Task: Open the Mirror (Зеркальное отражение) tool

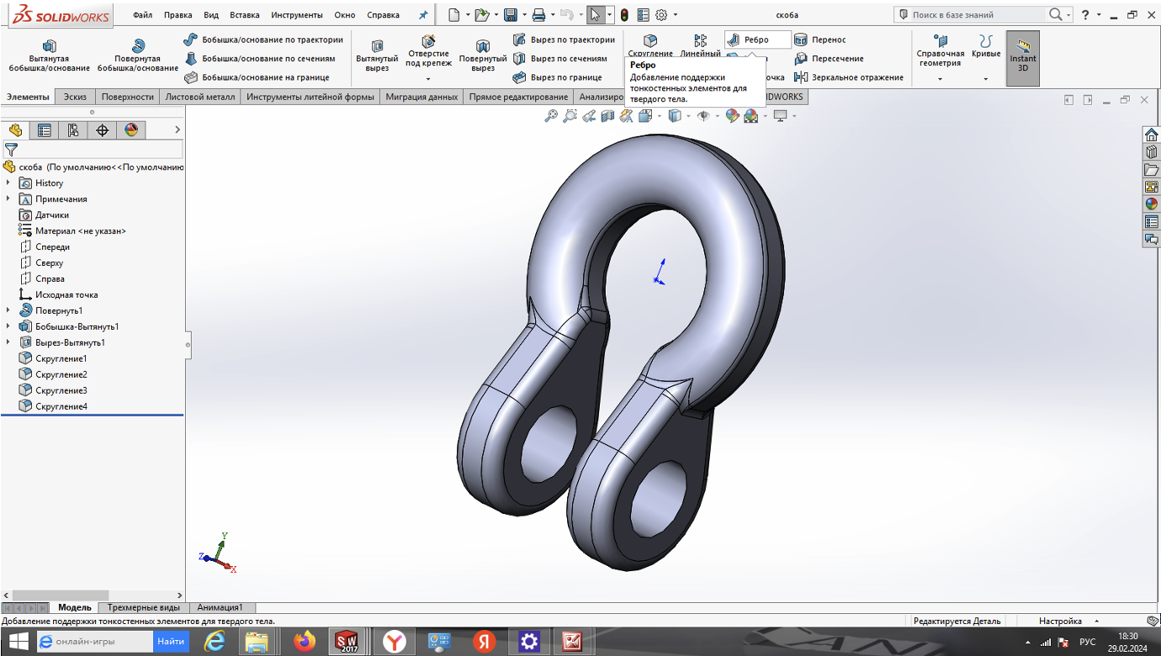Action: 850,77
